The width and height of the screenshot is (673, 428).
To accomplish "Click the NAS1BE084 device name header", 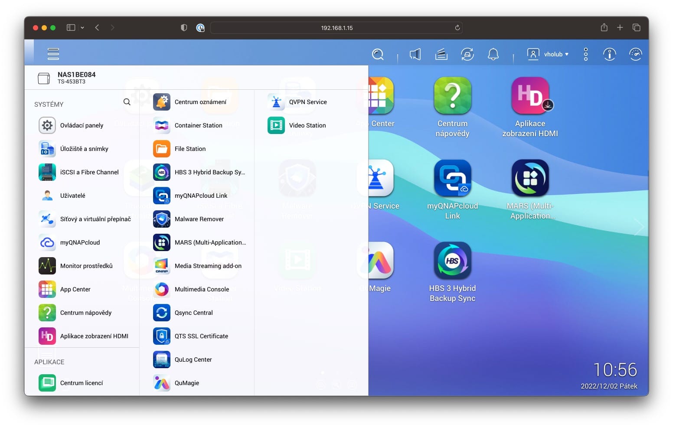I will pyautogui.click(x=76, y=75).
